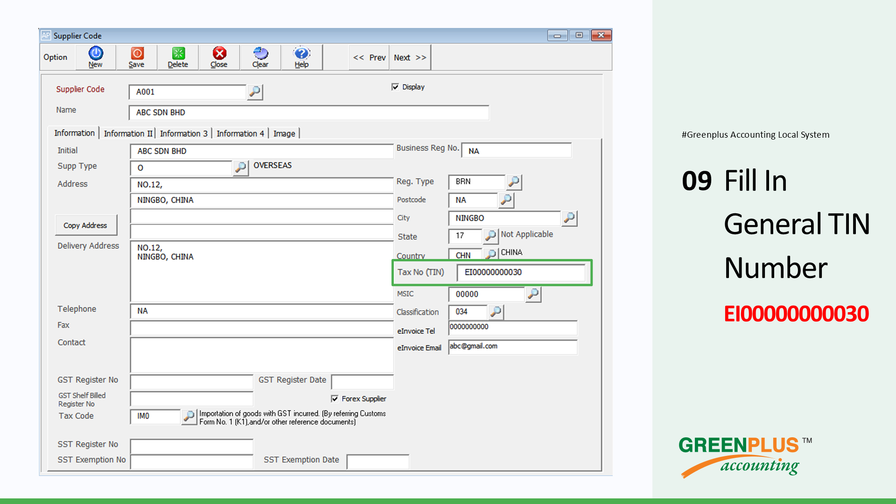Clear the form fields

[x=260, y=57]
